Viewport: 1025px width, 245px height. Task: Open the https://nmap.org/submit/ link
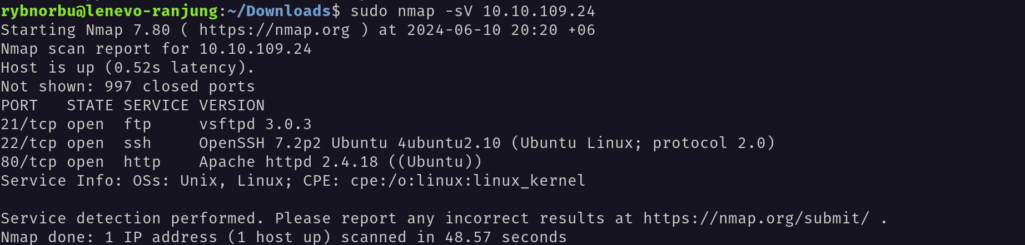click(757, 218)
